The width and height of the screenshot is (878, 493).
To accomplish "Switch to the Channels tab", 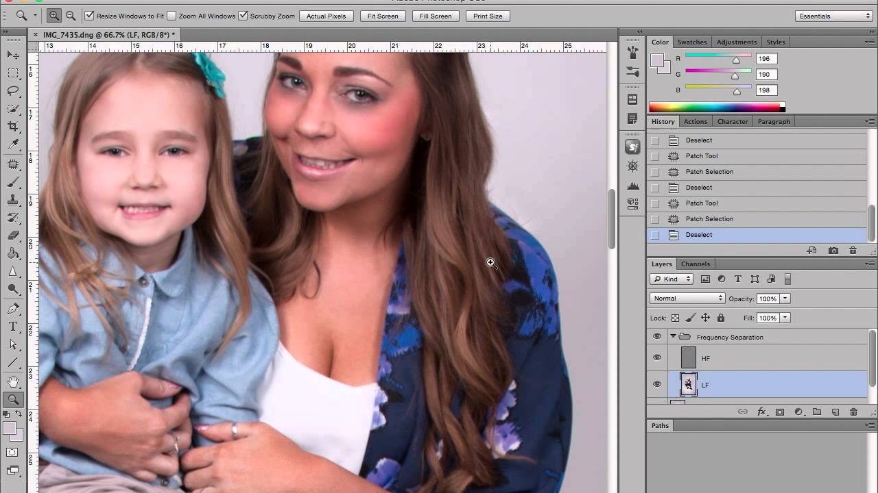I will pos(696,264).
